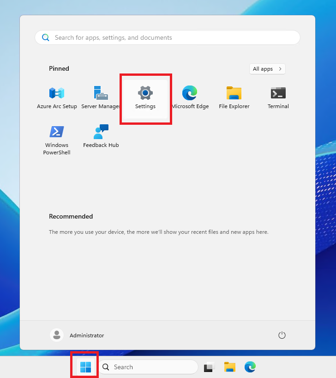The width and height of the screenshot is (336, 378).
Task: Launch Microsoft Edge from the taskbar
Action: tap(250, 367)
